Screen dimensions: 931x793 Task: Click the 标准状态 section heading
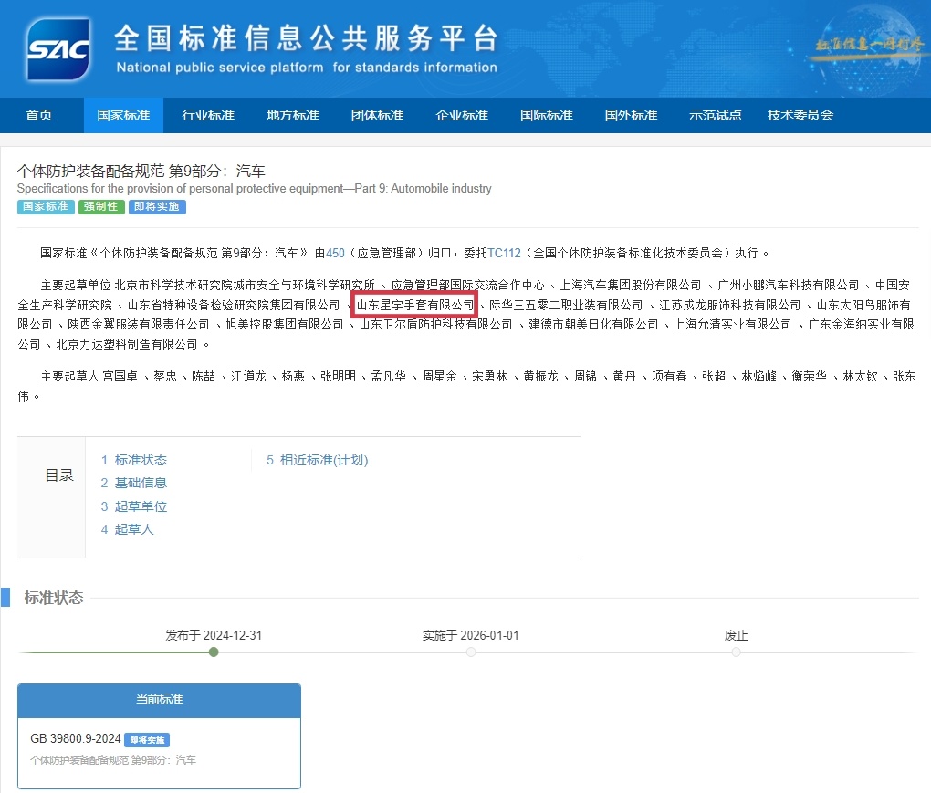point(54,598)
